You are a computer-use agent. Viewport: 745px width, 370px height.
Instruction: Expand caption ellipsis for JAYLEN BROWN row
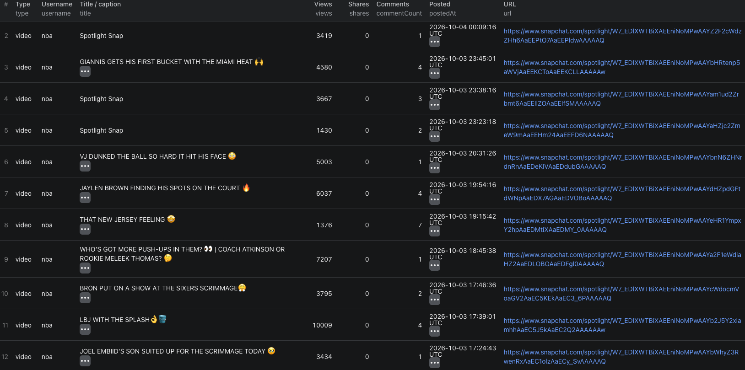pyautogui.click(x=85, y=198)
